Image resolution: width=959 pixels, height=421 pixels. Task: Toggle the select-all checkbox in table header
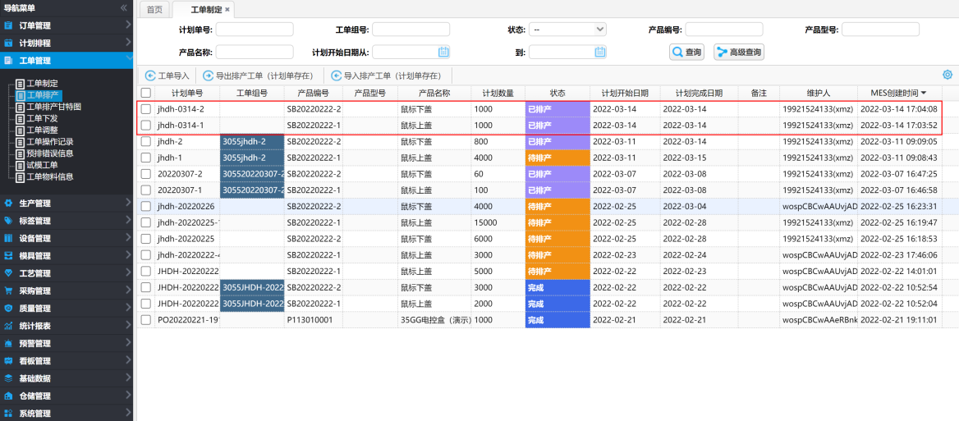145,93
